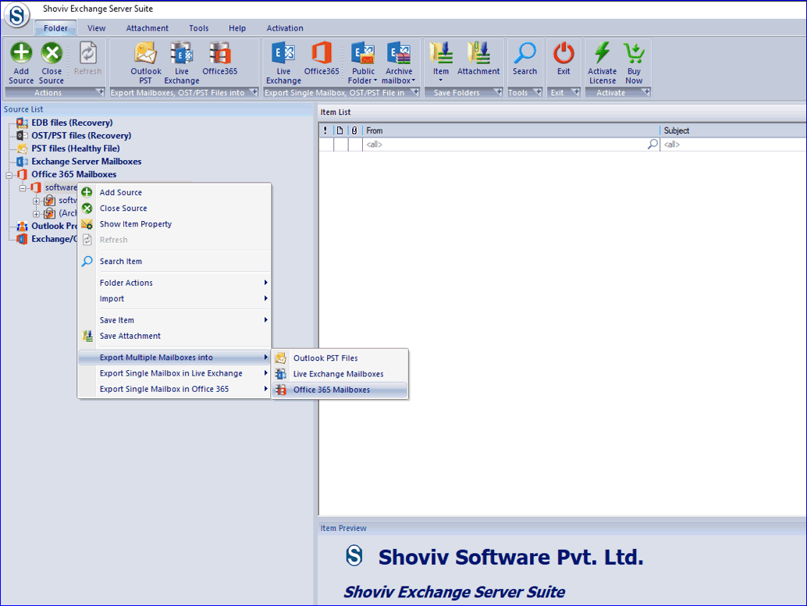Viewport: 807px width, 606px height.
Task: Expand the Activate group launcher arrow
Action: (645, 92)
